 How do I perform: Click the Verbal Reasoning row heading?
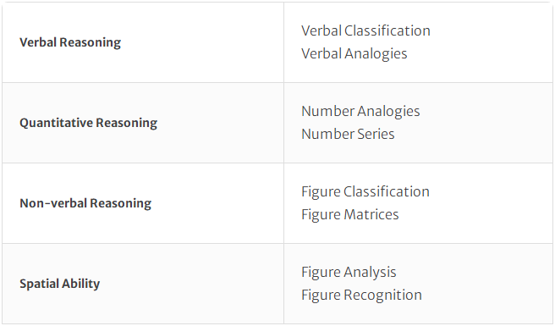pos(70,42)
